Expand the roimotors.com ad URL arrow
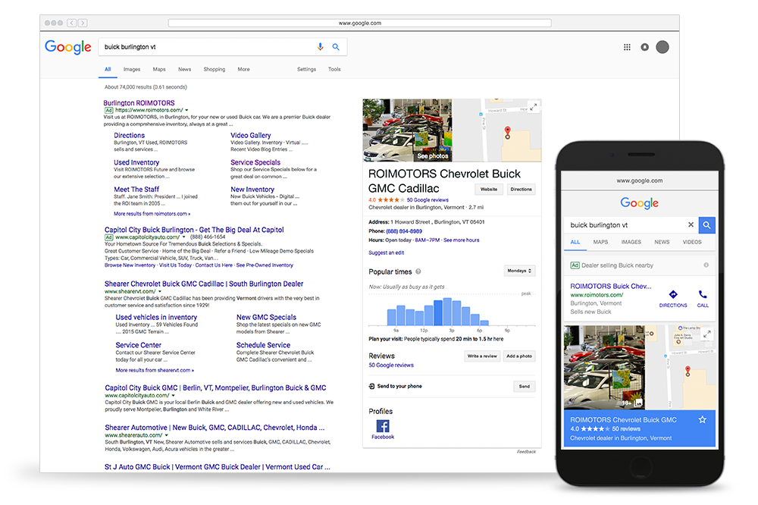 186,110
